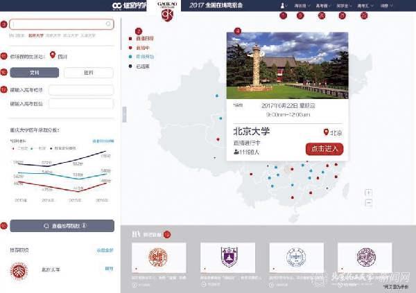Screen dimensions: 416x293
Task: Open the user account icon dropdown
Action: (x=284, y=6)
